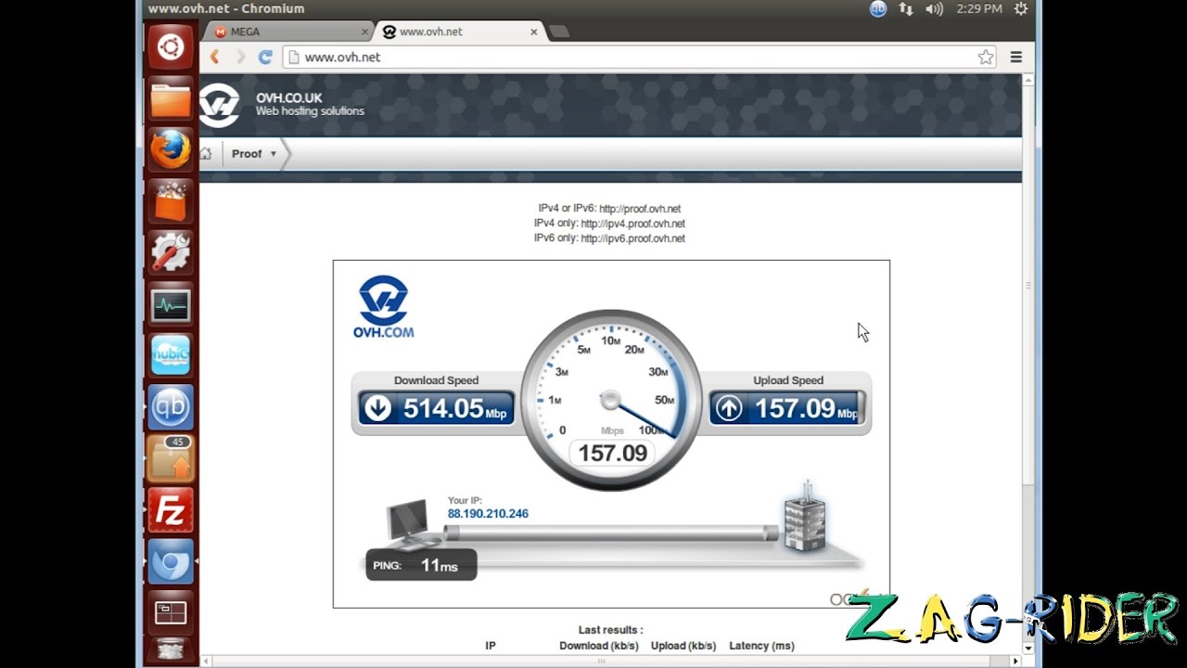Switch to Chromium icon in launcher
1187x668 pixels.
pos(171,561)
